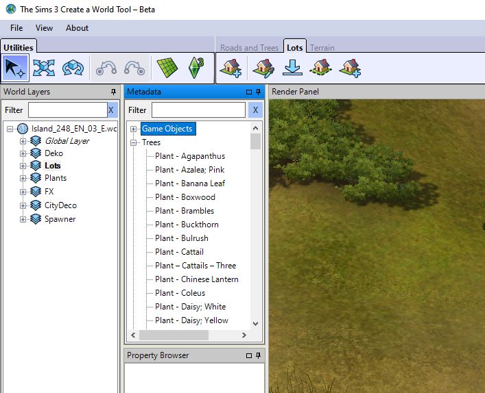Activate the rotate object tool
The image size is (485, 393).
tap(72, 68)
